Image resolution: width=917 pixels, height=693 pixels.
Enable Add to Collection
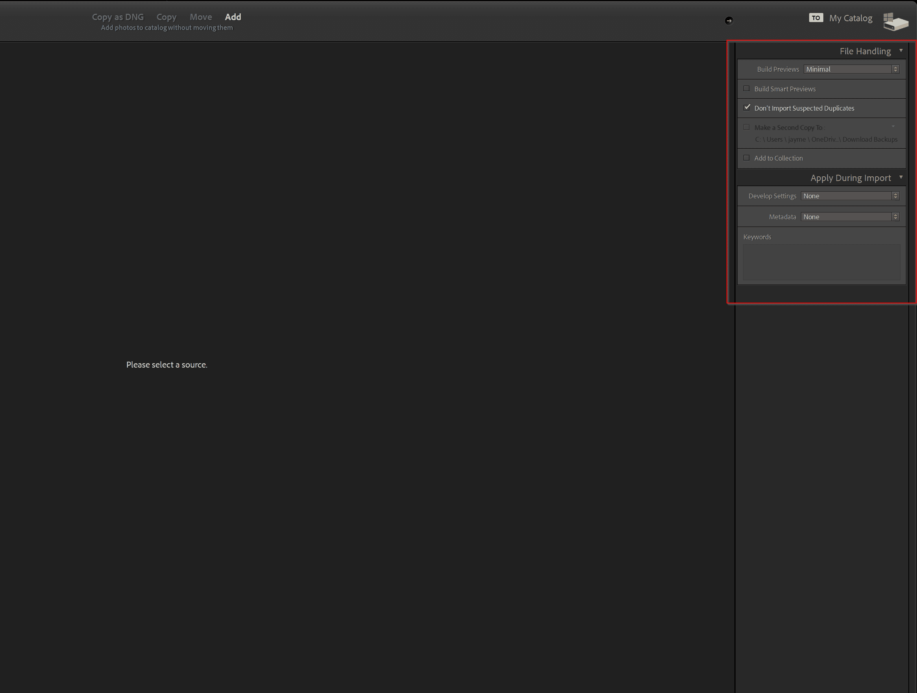click(x=747, y=157)
